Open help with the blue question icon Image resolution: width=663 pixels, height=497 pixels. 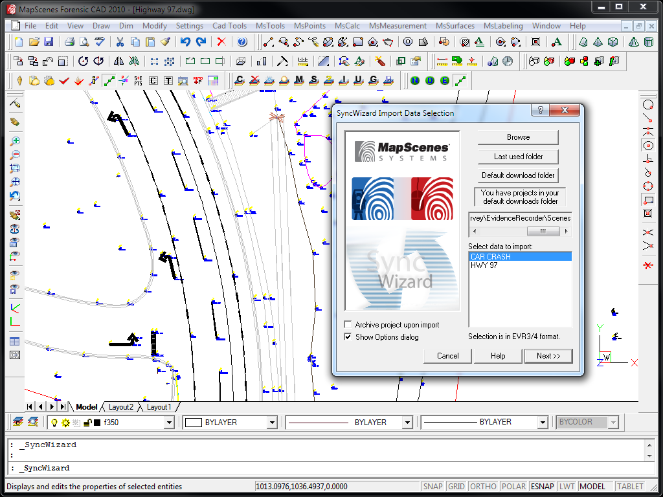point(242,42)
